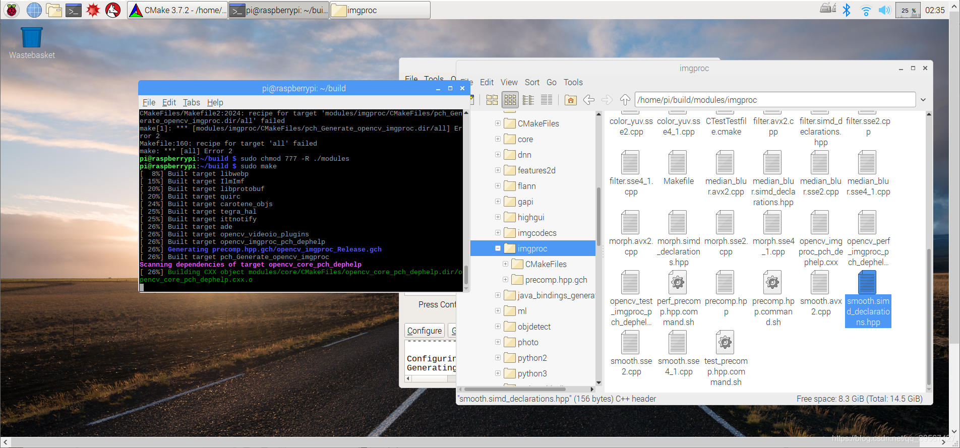The image size is (960, 448).
Task: Go up to the parent folder
Action: (625, 100)
